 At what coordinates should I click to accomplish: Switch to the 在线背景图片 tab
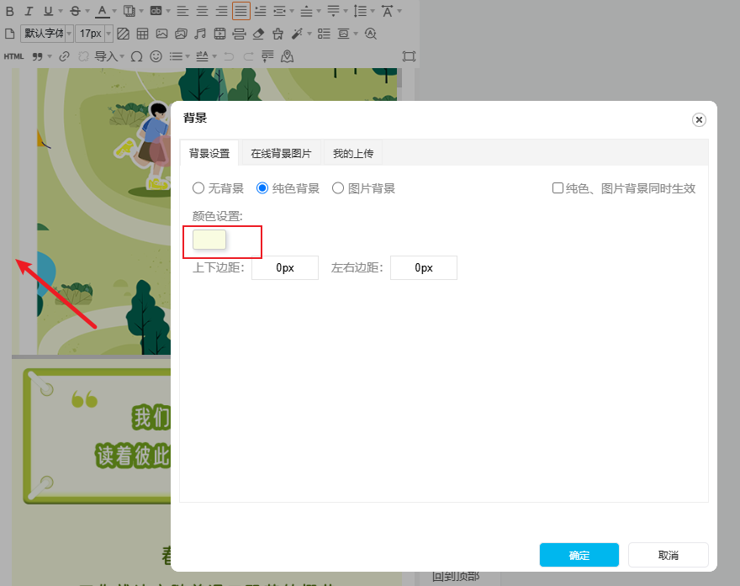pos(281,154)
